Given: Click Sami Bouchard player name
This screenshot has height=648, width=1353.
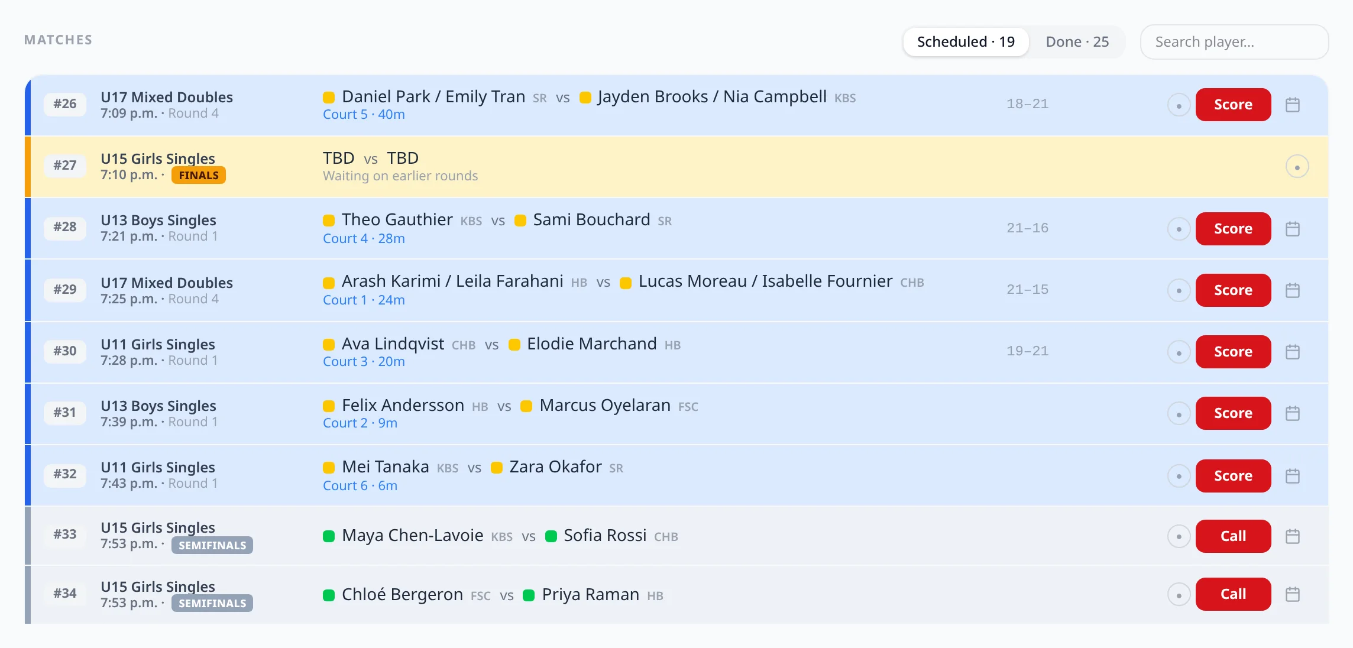Looking at the screenshot, I should [591, 220].
